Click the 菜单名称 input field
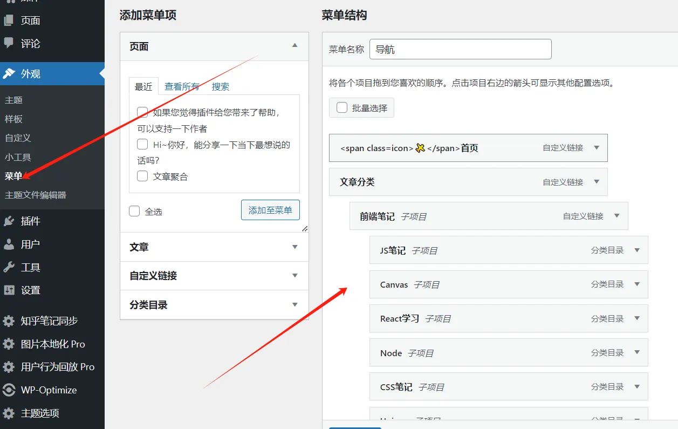The height and width of the screenshot is (429, 678). 460,49
